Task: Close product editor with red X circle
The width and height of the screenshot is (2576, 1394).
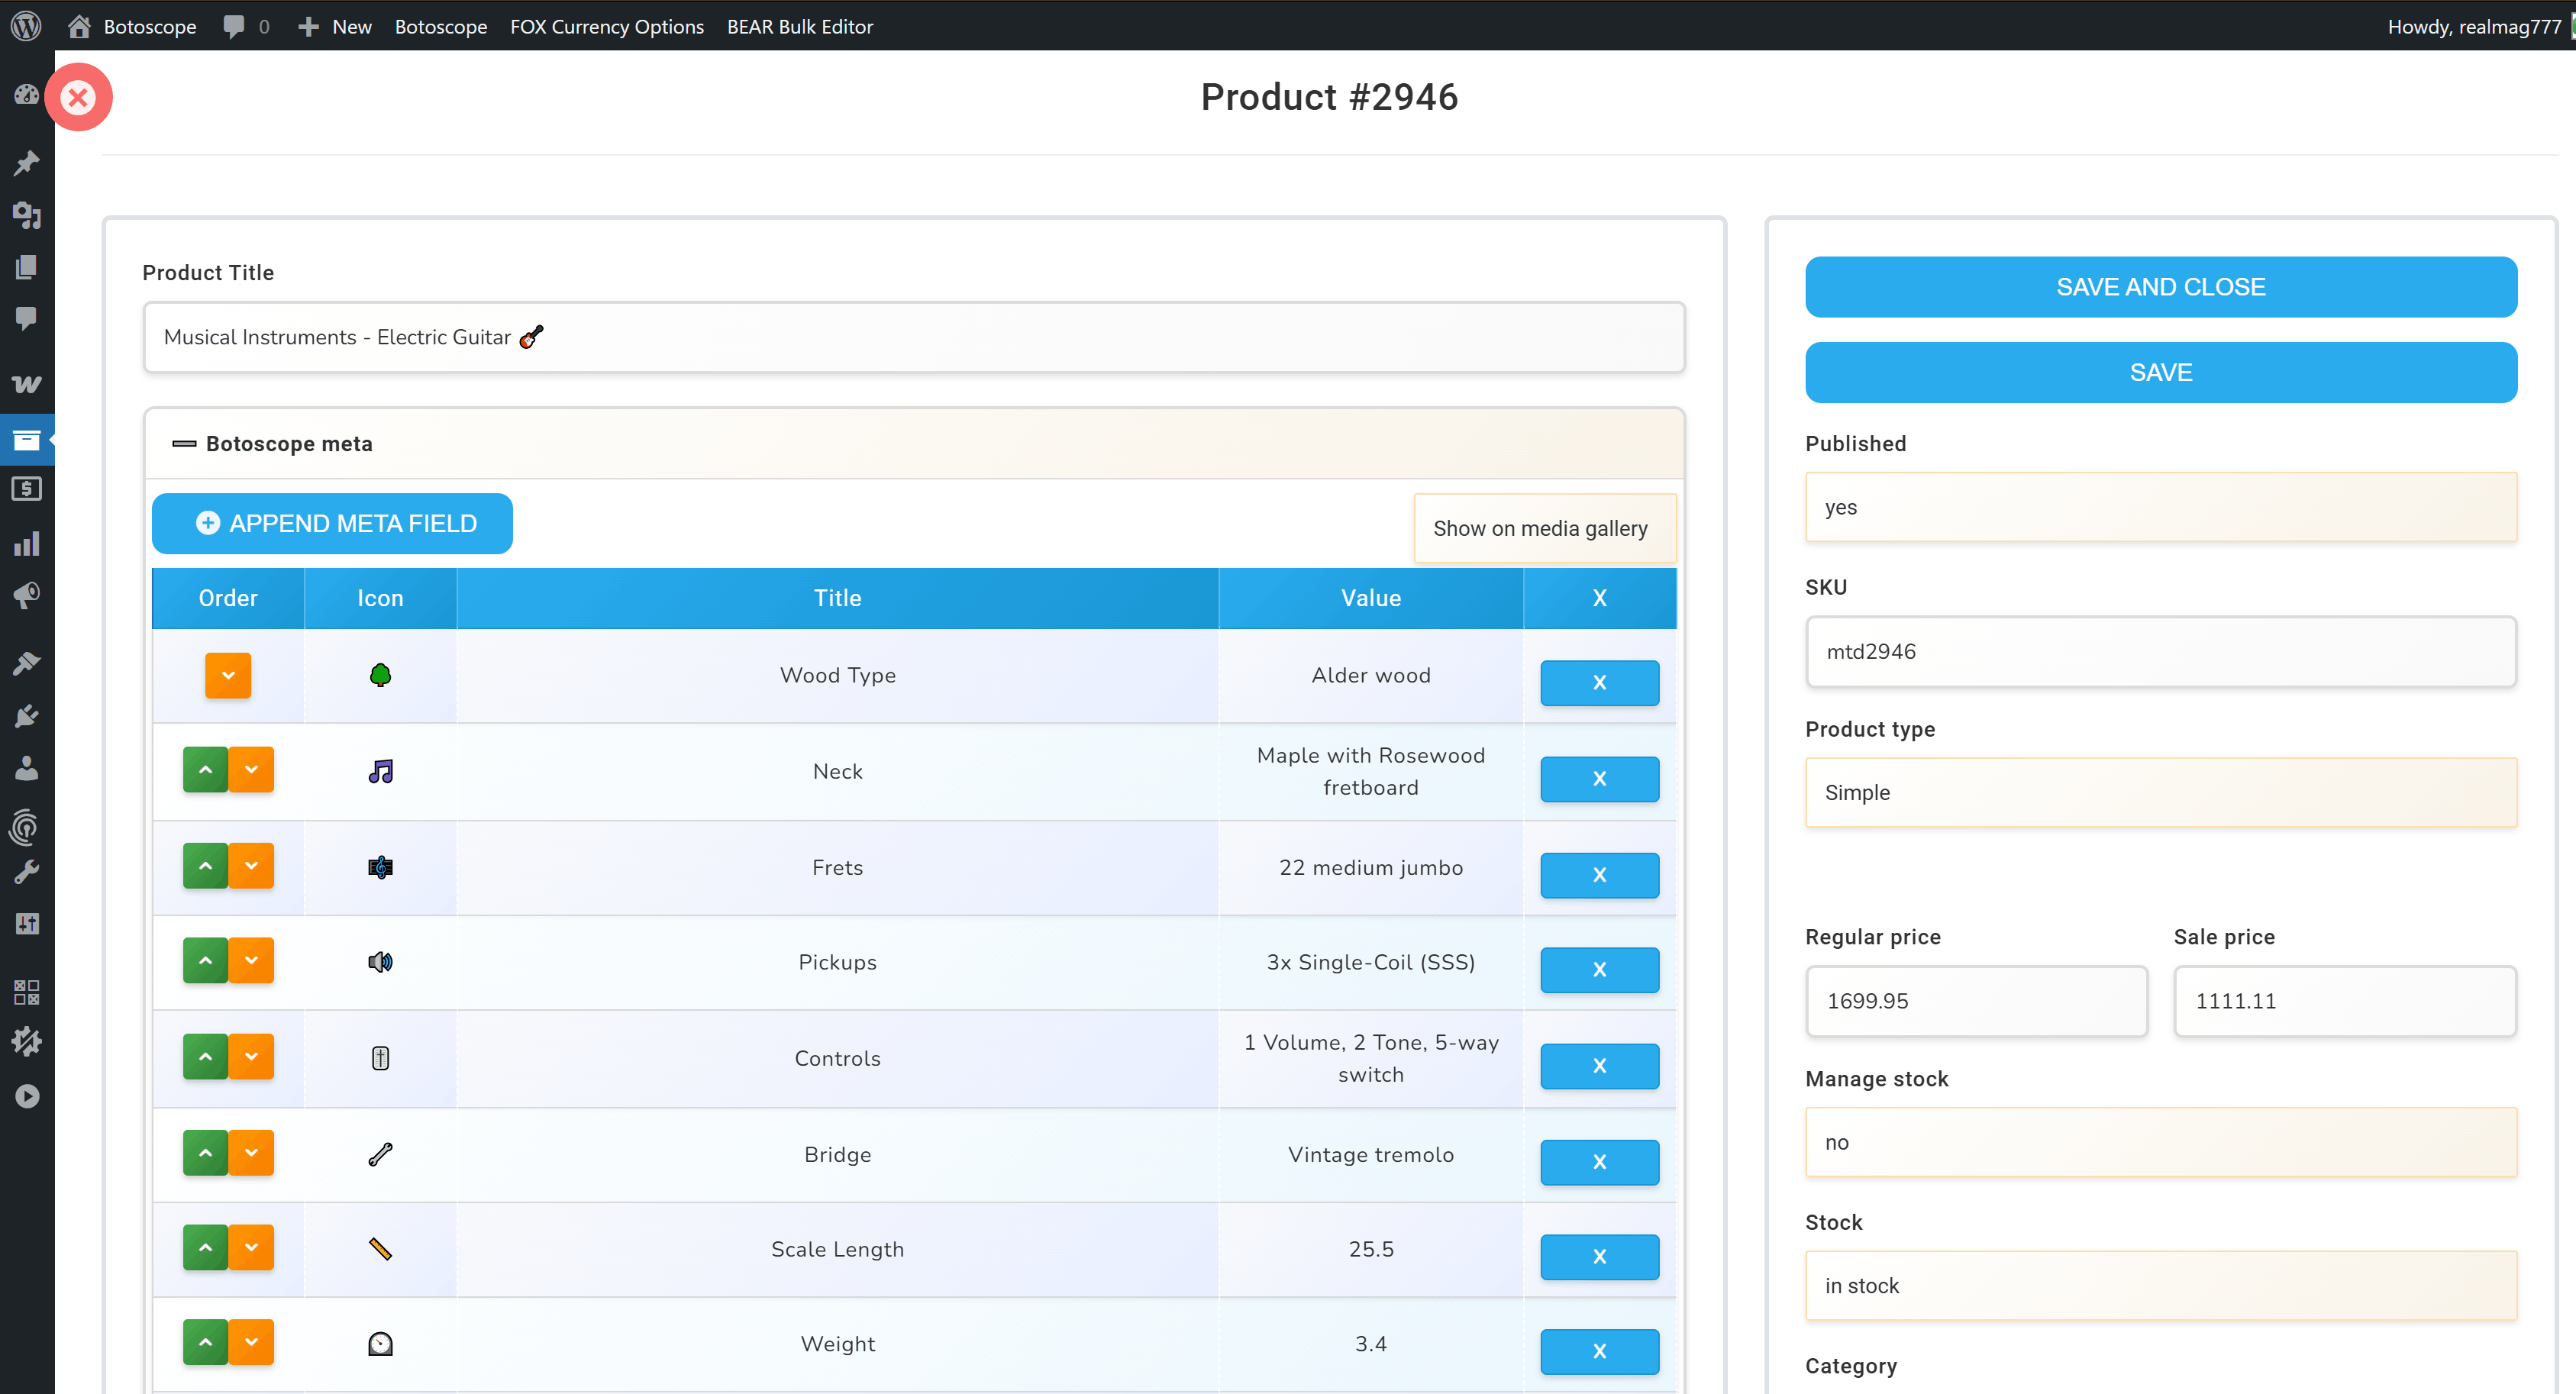Action: pos(78,97)
